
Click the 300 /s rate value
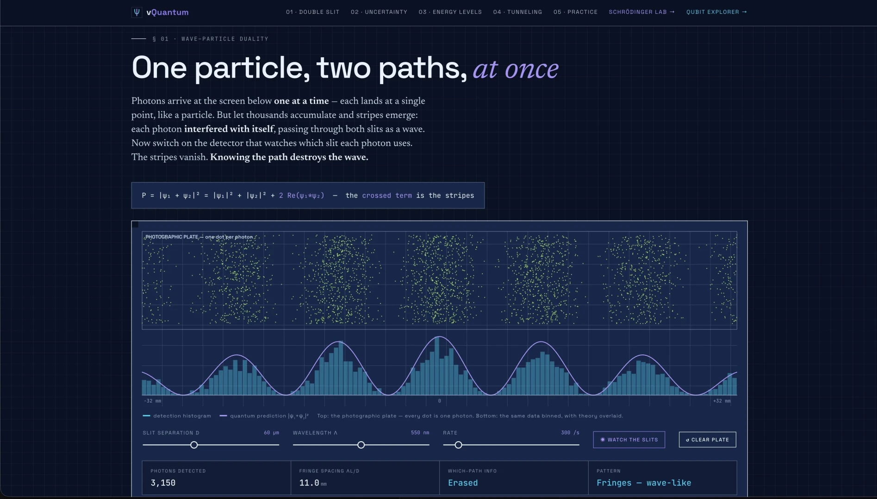(570, 433)
